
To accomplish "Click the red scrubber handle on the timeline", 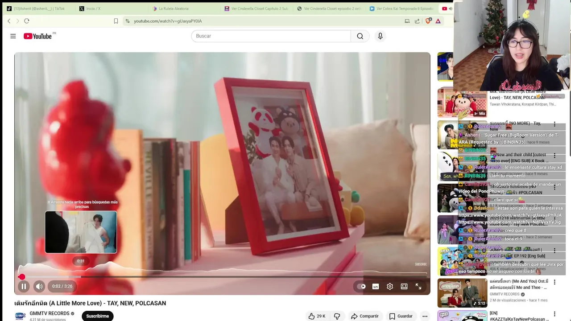I will [x=22, y=277].
